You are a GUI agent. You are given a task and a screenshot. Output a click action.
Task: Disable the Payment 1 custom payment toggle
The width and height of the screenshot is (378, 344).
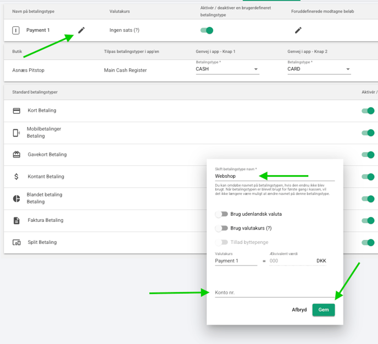click(207, 30)
